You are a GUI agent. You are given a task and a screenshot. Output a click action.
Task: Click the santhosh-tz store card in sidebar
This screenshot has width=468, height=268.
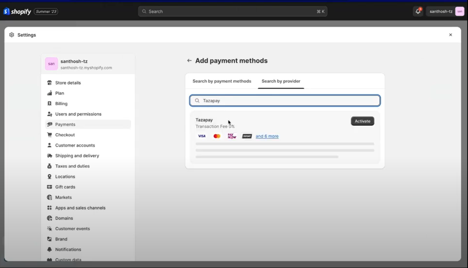(x=88, y=64)
